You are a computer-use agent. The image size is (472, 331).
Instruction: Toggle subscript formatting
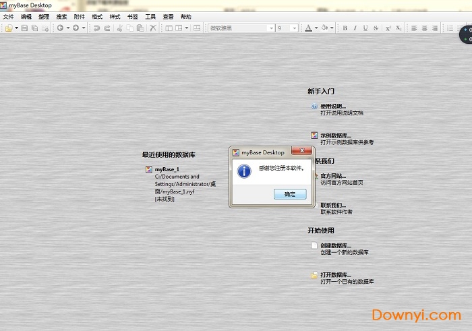(x=399, y=28)
